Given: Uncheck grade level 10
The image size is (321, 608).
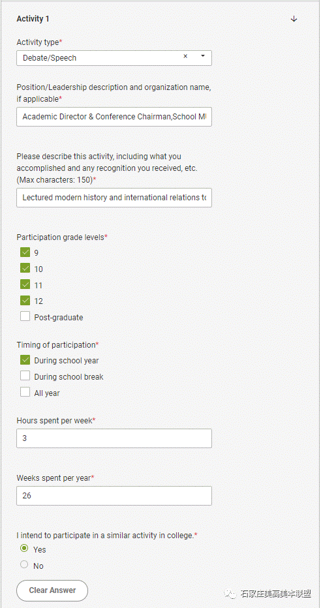Looking at the screenshot, I should point(25,268).
